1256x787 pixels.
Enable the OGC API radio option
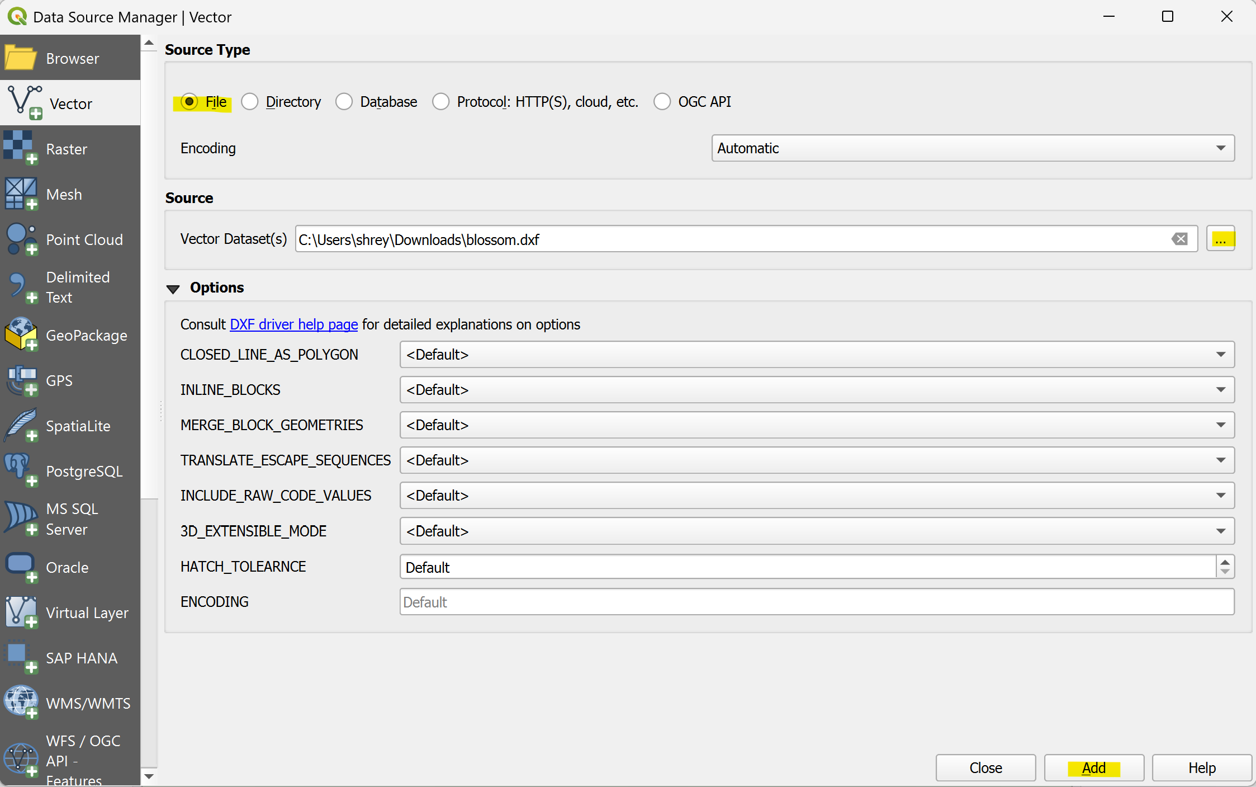662,102
